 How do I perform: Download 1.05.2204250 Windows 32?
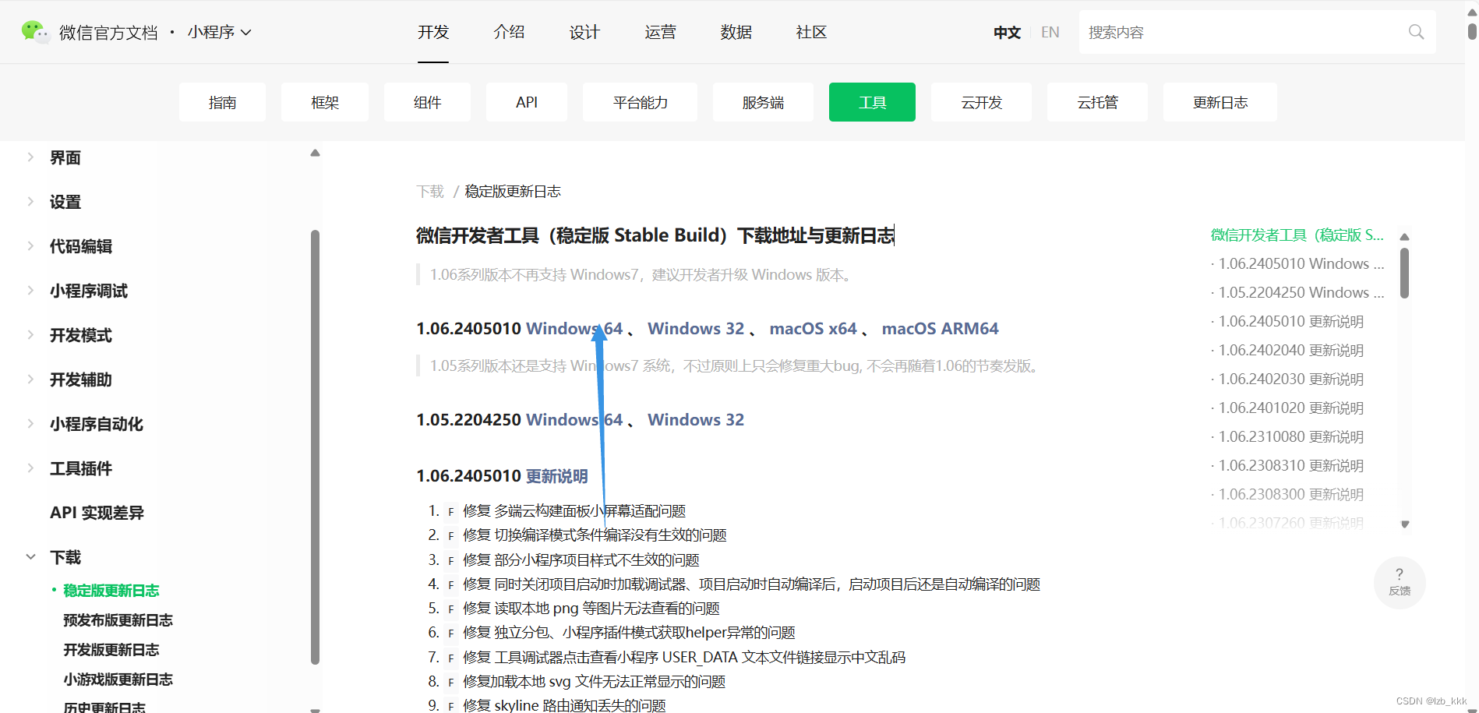(x=696, y=420)
